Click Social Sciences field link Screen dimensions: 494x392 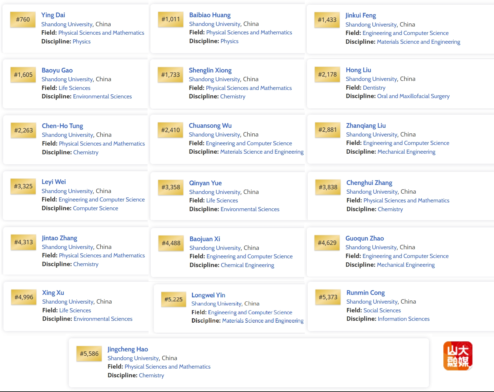(x=382, y=310)
